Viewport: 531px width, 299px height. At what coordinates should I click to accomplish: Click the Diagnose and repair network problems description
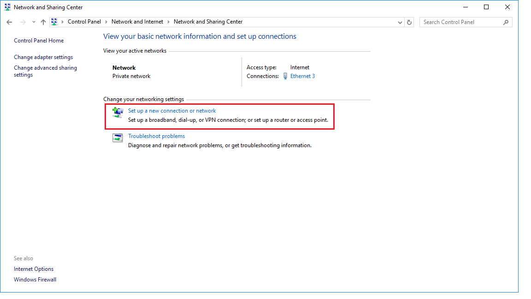[220, 145]
